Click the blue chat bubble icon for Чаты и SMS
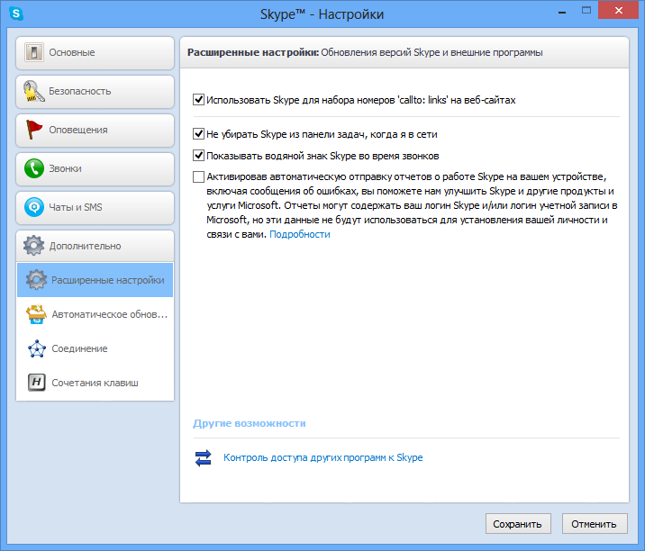Image resolution: width=645 pixels, height=551 pixels. (33, 207)
